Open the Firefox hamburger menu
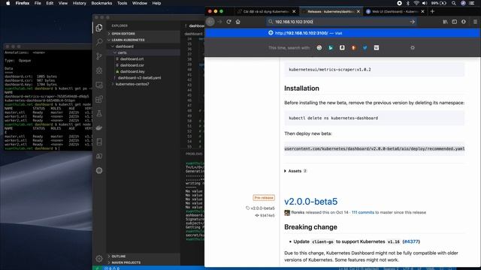Viewport: 481px width, 270px height. coord(475,22)
